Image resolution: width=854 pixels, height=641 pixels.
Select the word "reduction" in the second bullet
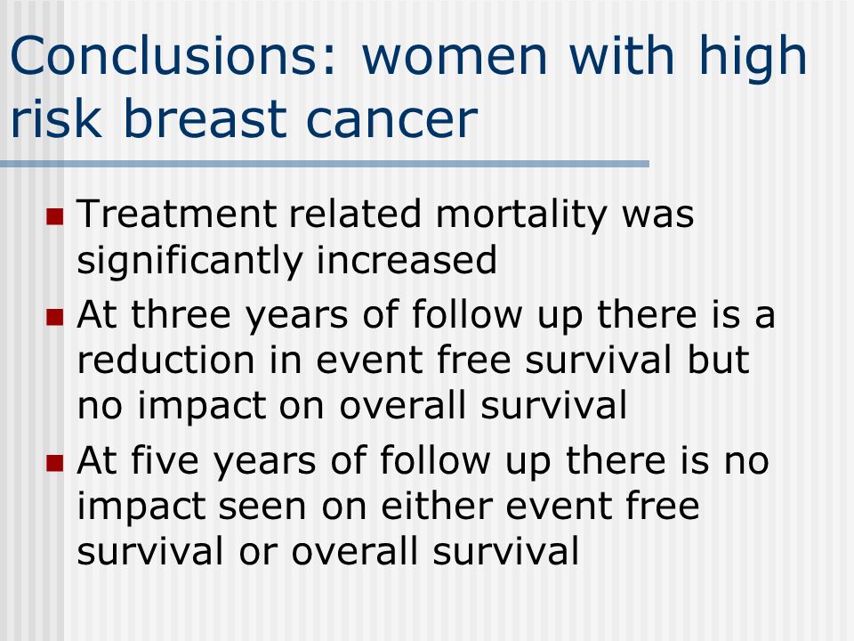pyautogui.click(x=166, y=361)
